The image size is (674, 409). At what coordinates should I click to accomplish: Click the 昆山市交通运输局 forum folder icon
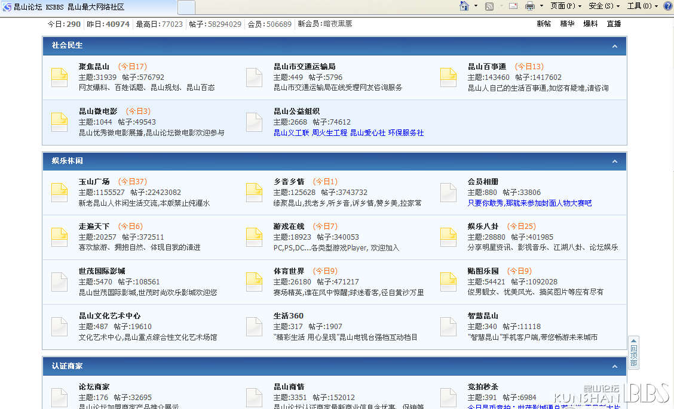coord(254,78)
